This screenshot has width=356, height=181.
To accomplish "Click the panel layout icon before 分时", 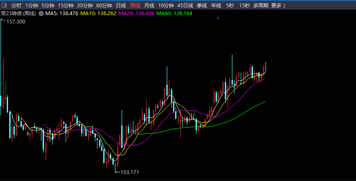I will (4, 6).
